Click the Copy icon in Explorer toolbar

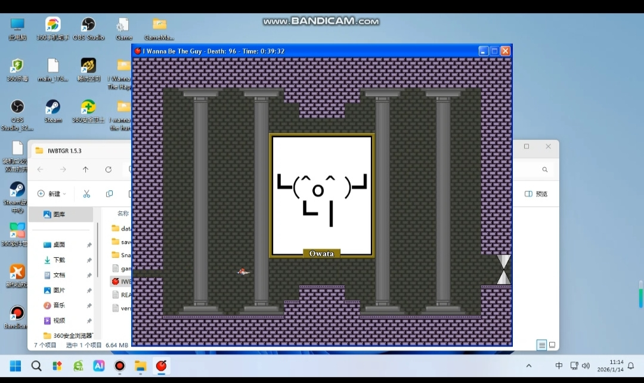(x=109, y=193)
